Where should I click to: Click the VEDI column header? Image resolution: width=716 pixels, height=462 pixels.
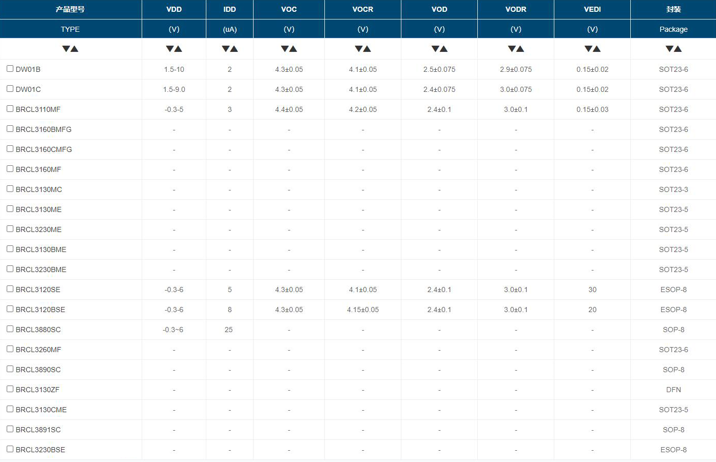[592, 9]
